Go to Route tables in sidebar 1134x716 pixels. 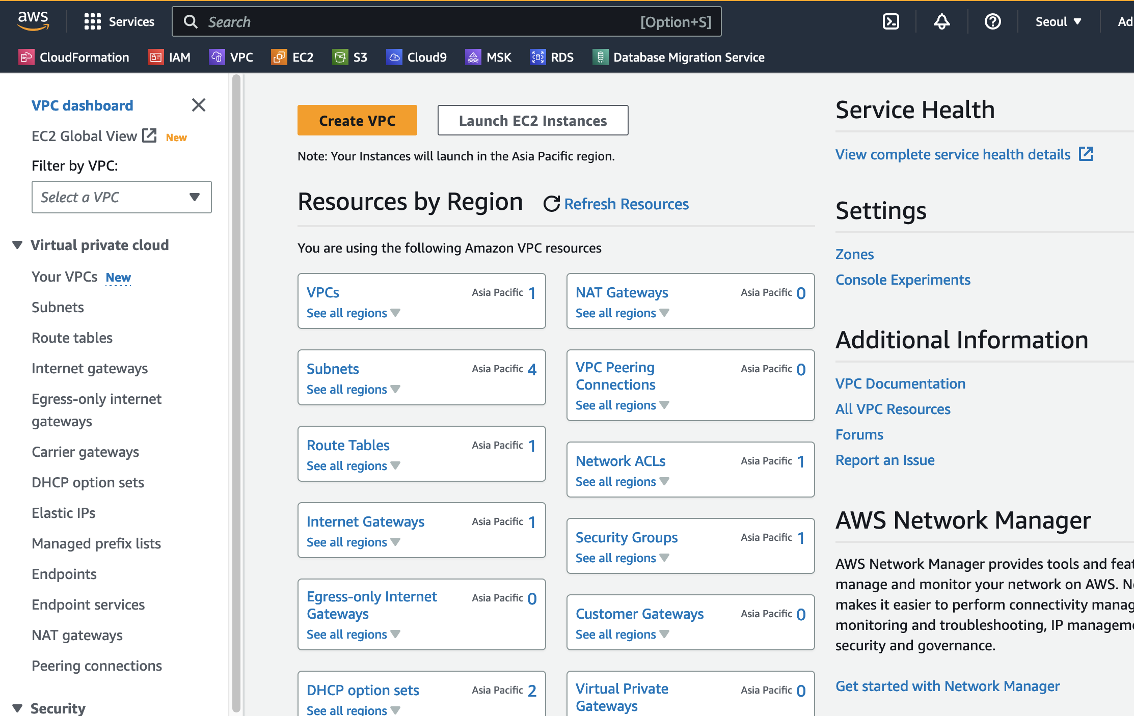click(72, 338)
